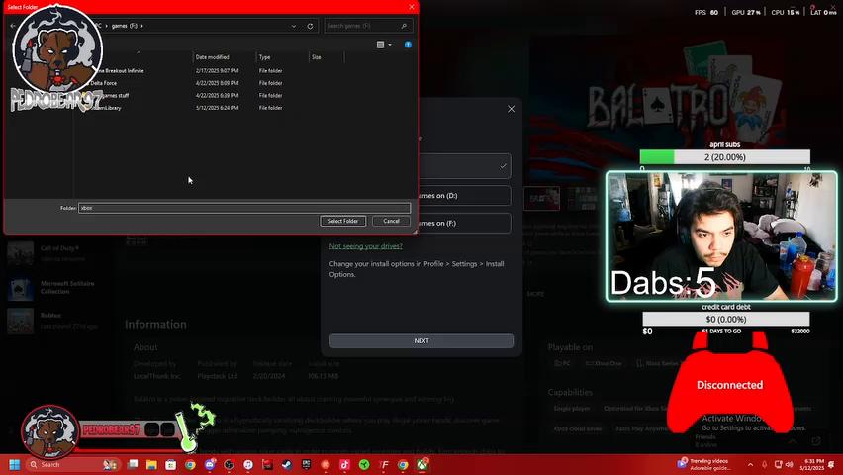Open the Xbox app from the taskbar
The image size is (843, 475).
(x=422, y=465)
